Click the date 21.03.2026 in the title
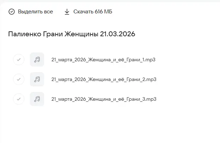 click(x=117, y=34)
